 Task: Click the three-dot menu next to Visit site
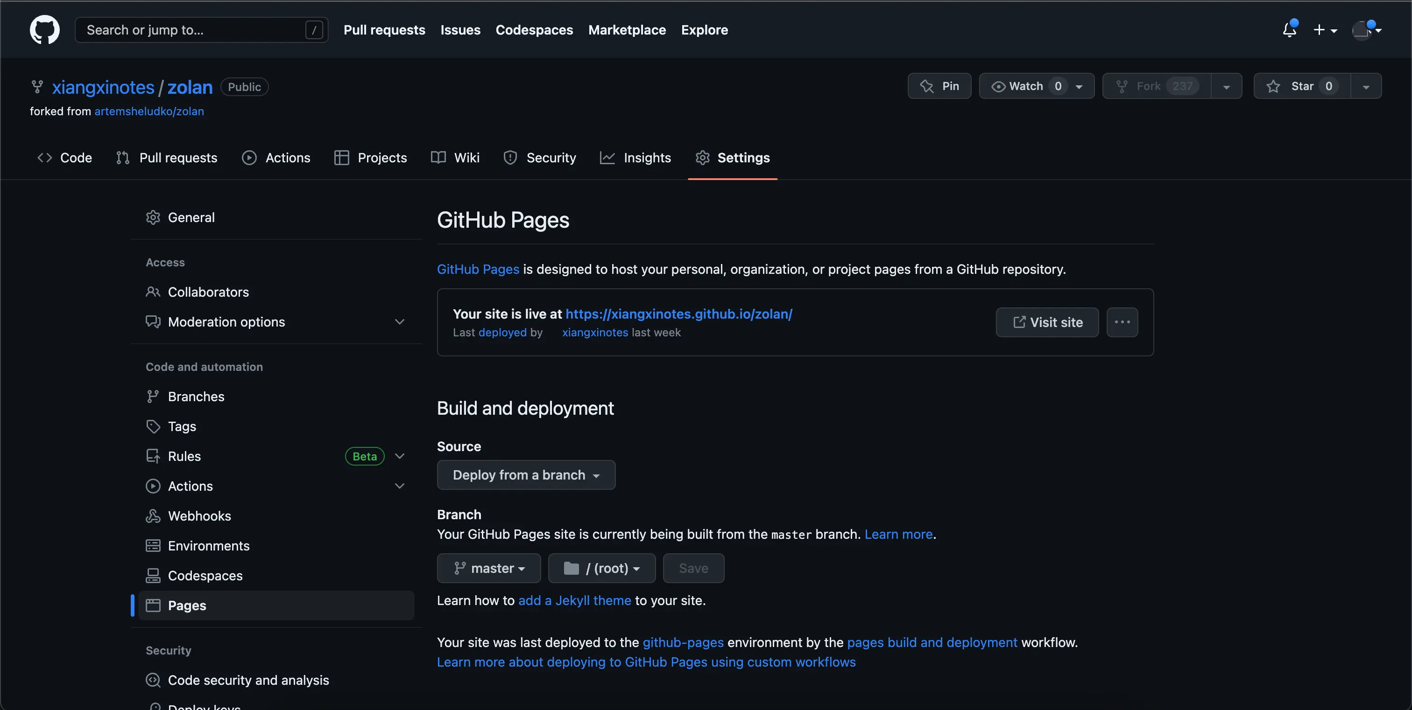1122,322
